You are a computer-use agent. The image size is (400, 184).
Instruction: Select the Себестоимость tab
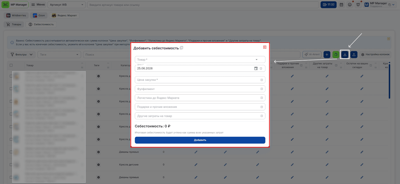coord(41,24)
